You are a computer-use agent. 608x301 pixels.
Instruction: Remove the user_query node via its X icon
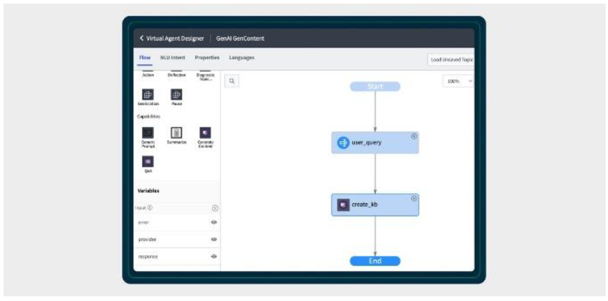[414, 136]
